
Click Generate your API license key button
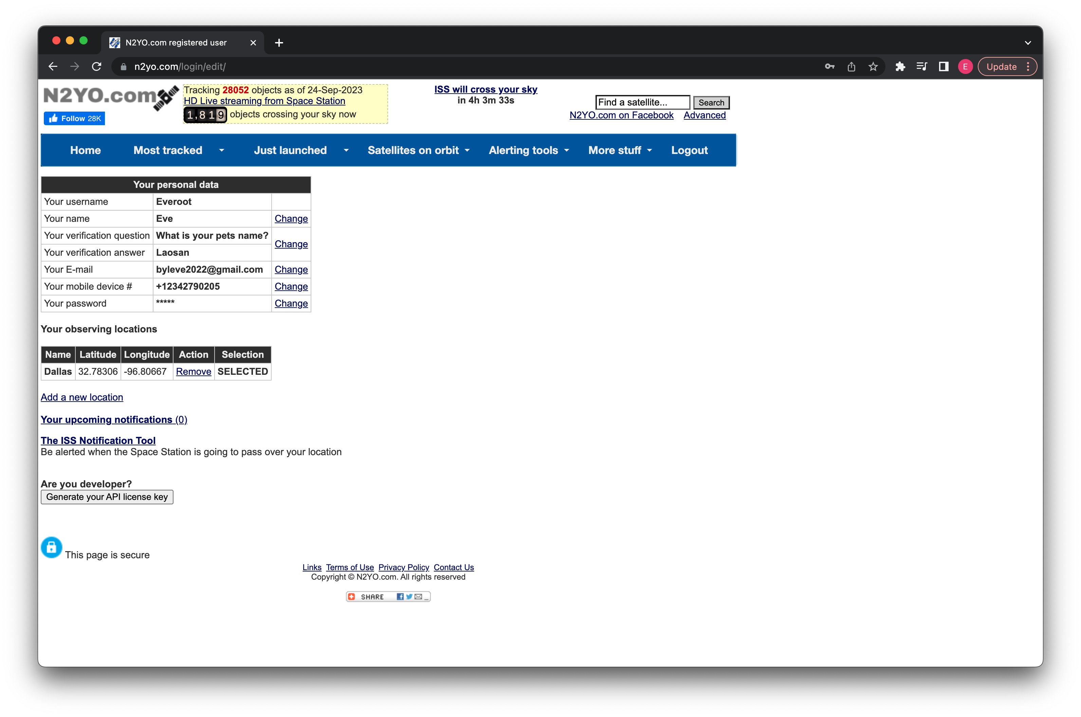coord(107,496)
